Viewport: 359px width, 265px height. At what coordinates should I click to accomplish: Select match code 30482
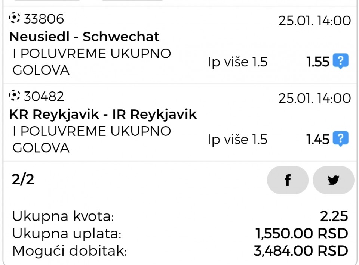(44, 96)
